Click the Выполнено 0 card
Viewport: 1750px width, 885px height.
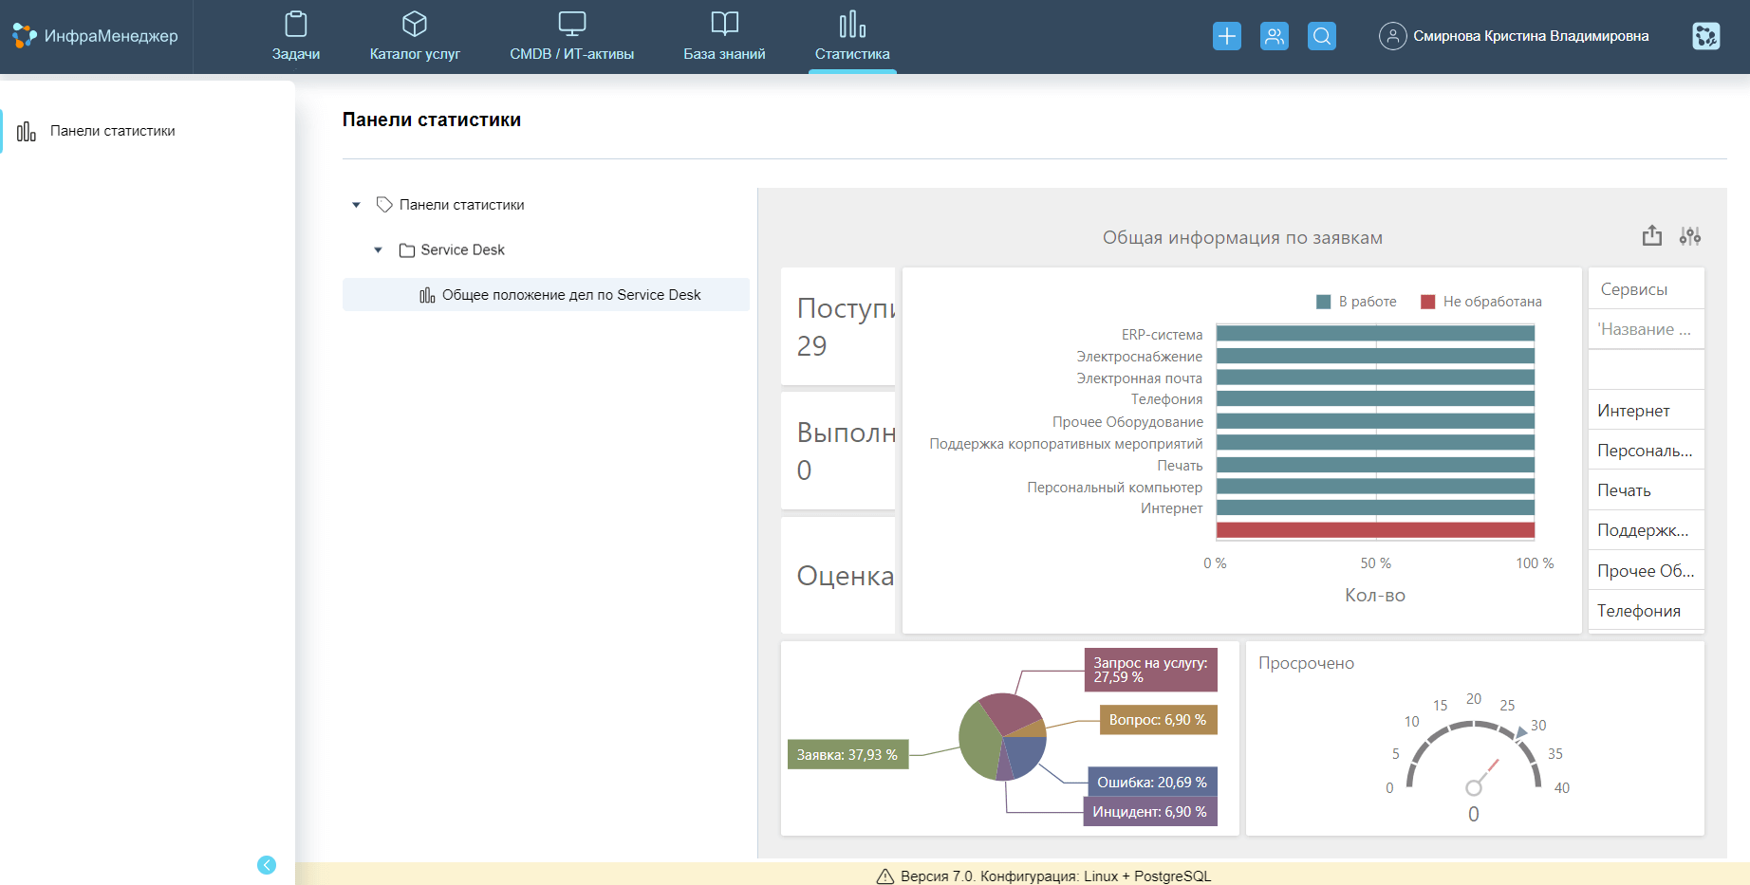[x=838, y=451]
